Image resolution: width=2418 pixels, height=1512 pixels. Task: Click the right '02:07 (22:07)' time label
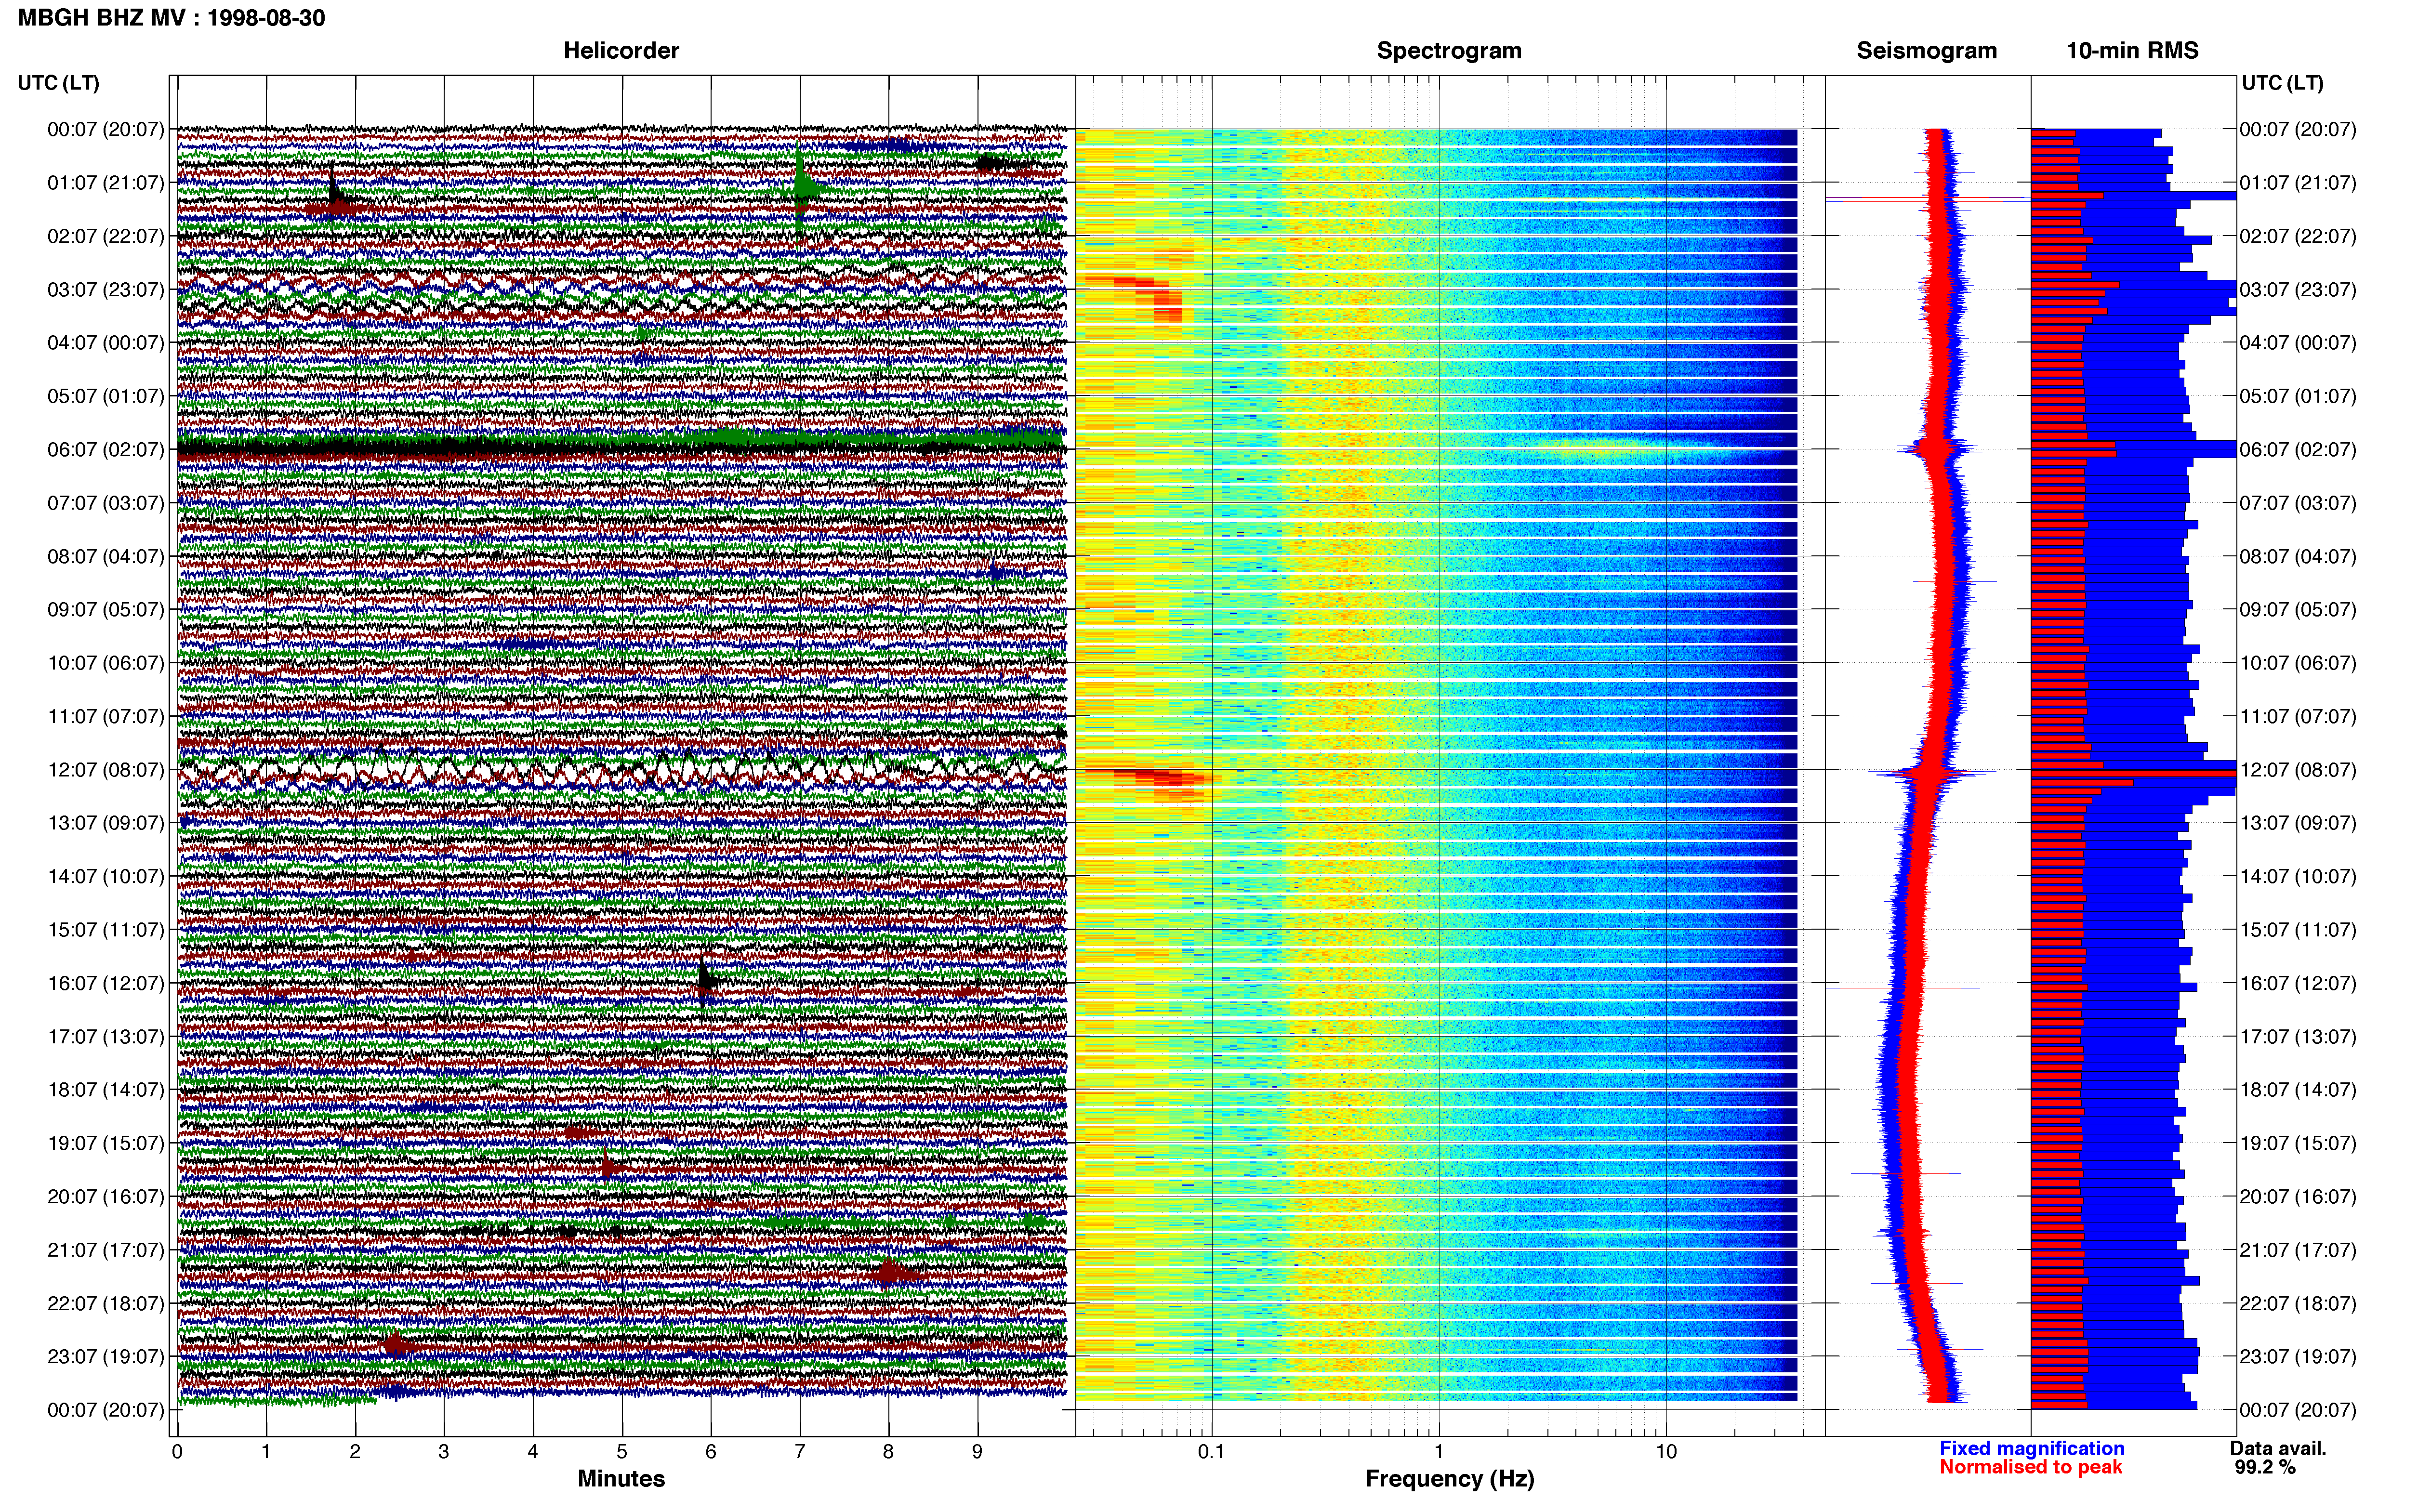(2297, 236)
